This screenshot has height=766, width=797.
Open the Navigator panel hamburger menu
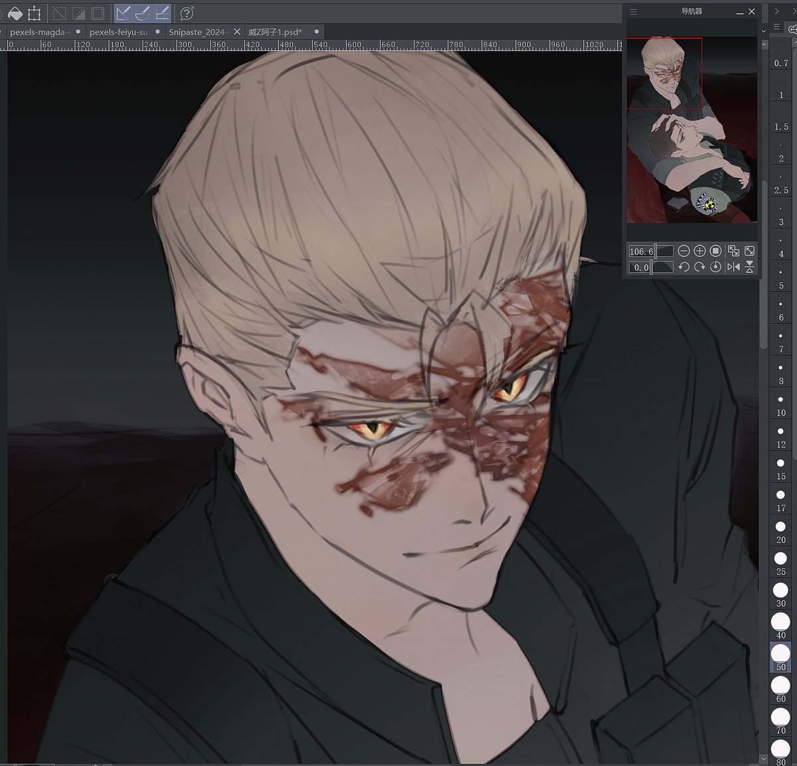(634, 12)
